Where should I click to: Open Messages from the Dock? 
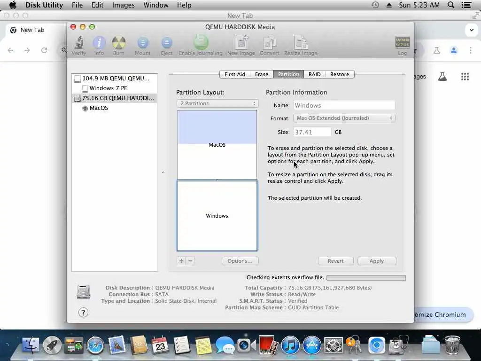click(x=225, y=345)
